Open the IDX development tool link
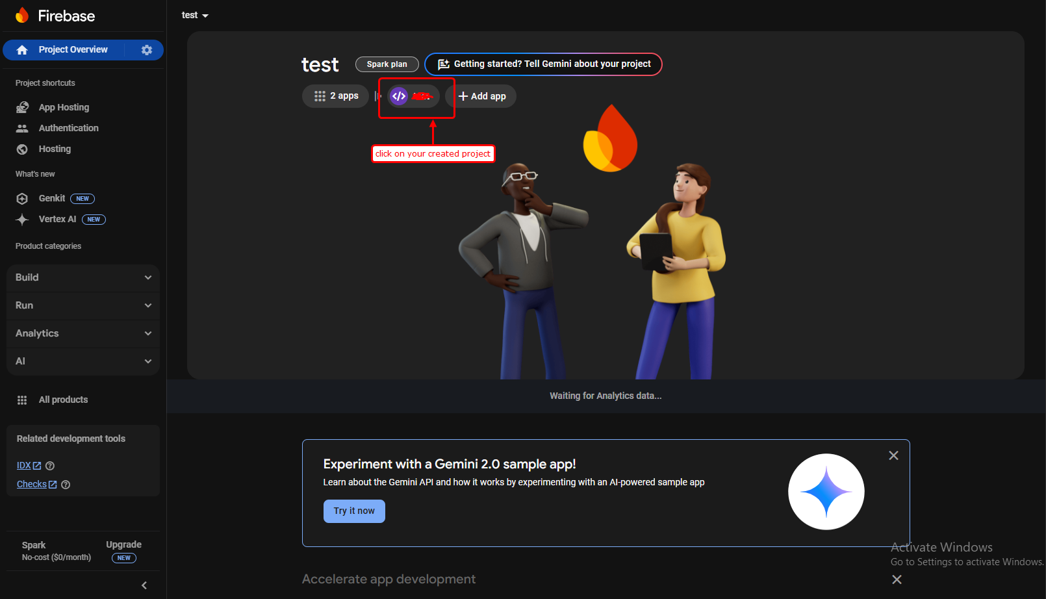This screenshot has height=599, width=1046. [x=24, y=465]
